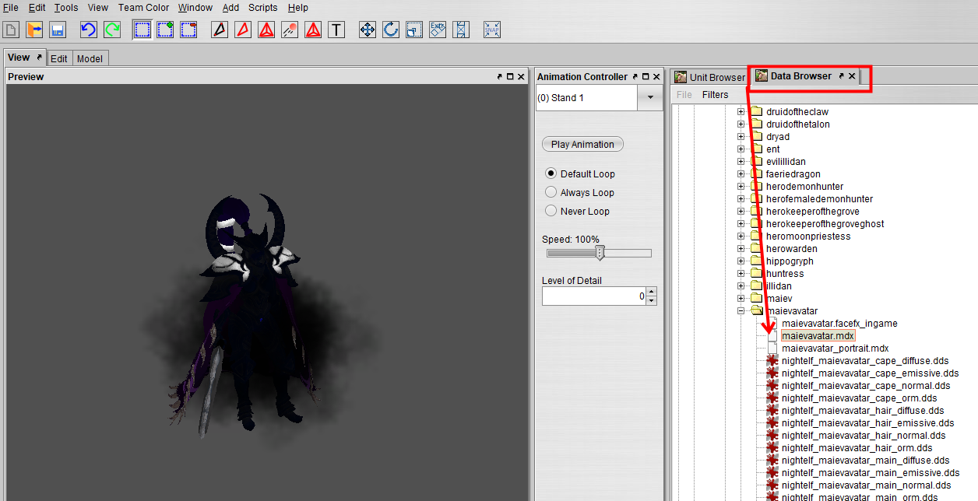Select the text 'T' tool in toolbar

click(x=336, y=30)
